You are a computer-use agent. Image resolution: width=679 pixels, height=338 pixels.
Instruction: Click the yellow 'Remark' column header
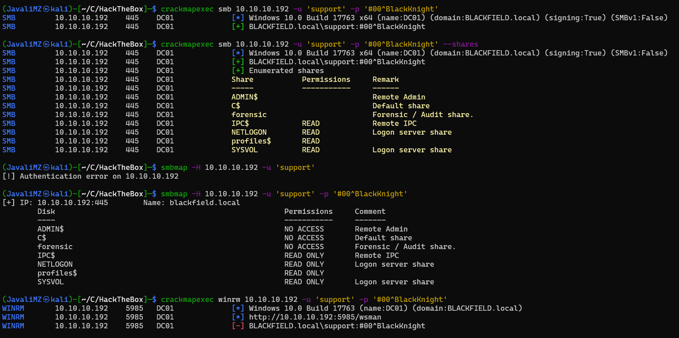(x=386, y=79)
